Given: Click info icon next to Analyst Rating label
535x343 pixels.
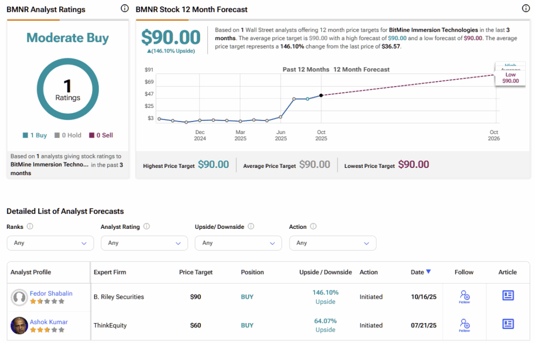Looking at the screenshot, I should pyautogui.click(x=146, y=227).
